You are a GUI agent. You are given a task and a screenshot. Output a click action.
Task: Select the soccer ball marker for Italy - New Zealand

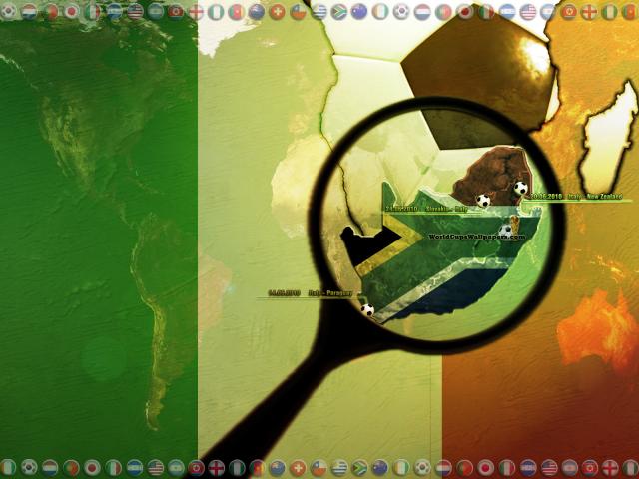tap(520, 188)
